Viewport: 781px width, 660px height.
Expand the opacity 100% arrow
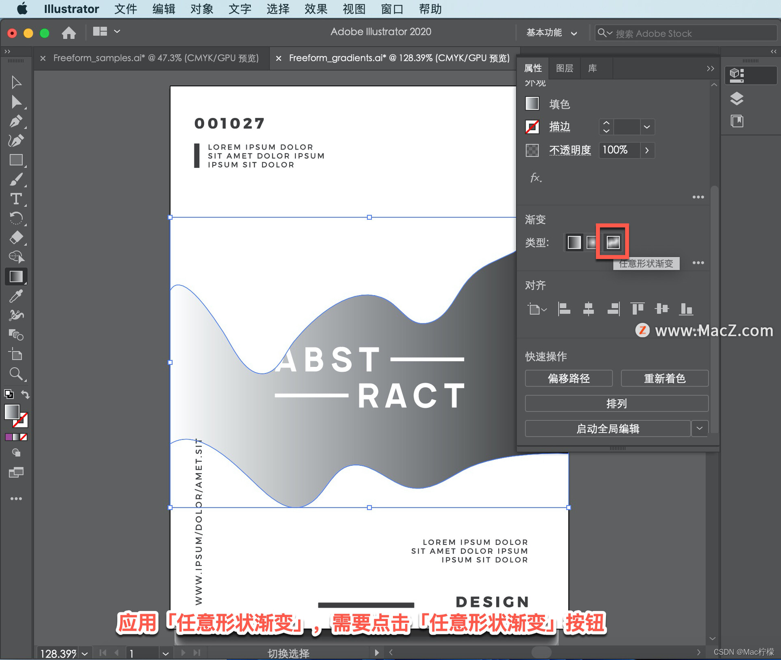click(x=647, y=150)
